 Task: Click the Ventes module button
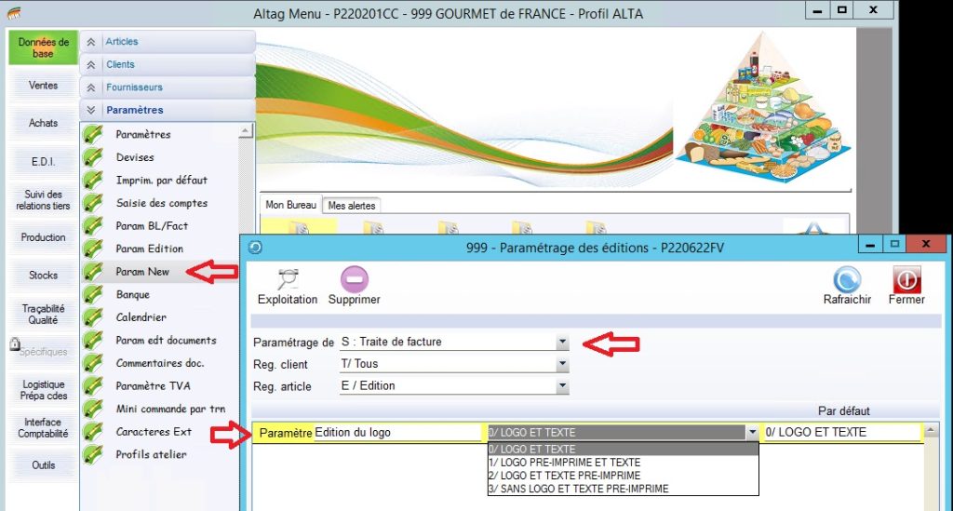tap(43, 86)
